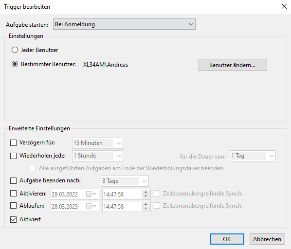
Task: Click the Benutzer ändern... button
Action: pos(233,65)
